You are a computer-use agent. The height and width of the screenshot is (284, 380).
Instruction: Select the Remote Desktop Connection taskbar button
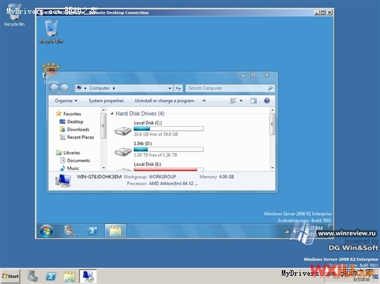[88, 276]
